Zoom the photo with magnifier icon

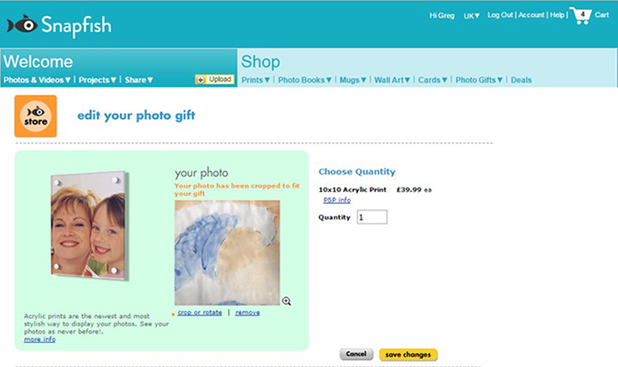coord(287,301)
